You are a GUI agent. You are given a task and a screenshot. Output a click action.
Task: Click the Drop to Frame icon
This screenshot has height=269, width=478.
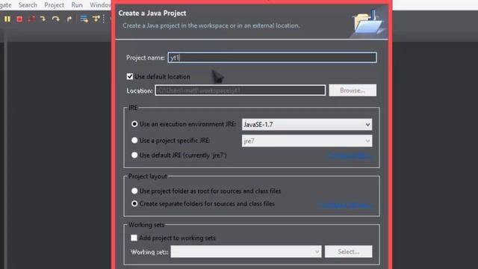pyautogui.click(x=84, y=19)
